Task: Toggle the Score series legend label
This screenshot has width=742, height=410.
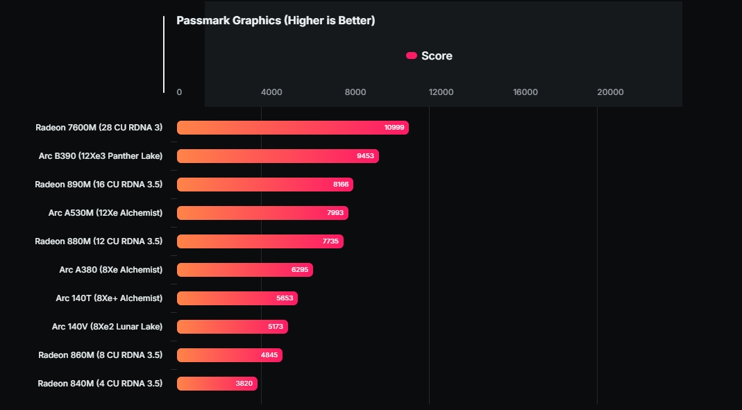Action: click(x=437, y=56)
